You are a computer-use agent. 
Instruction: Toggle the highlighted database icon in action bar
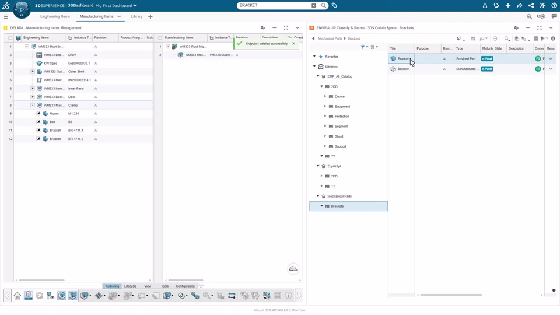(28, 296)
